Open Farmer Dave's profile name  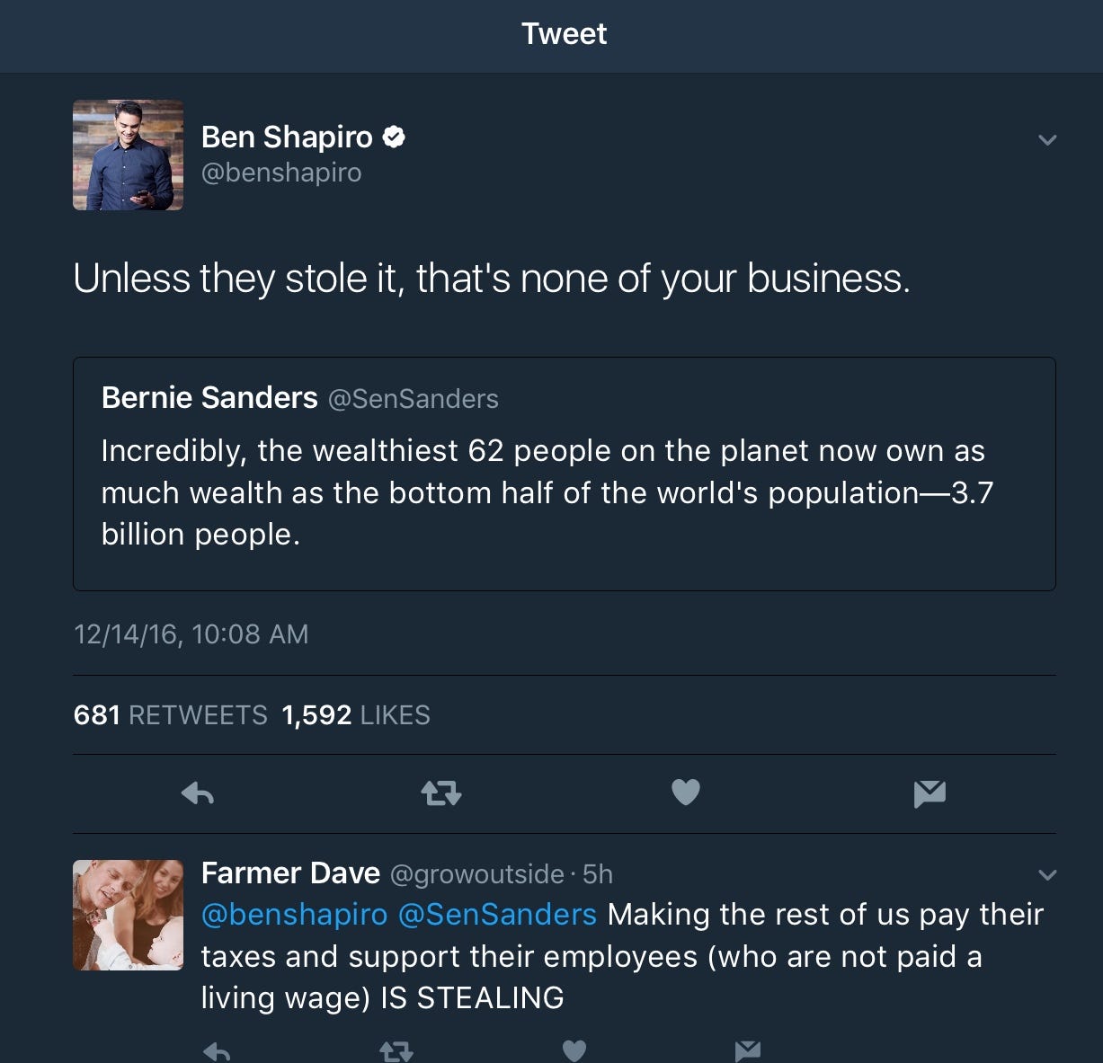pyautogui.click(x=290, y=873)
